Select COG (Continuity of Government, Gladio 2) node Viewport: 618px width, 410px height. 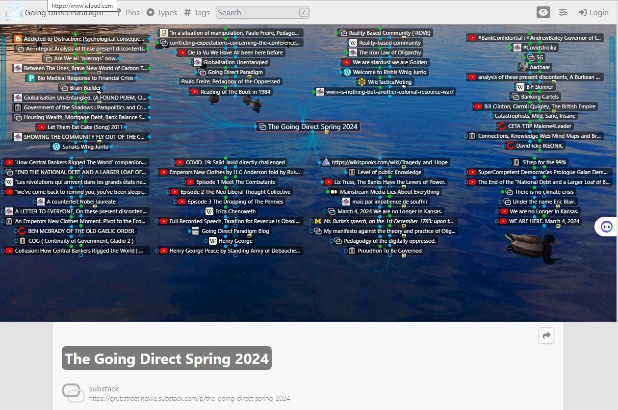click(76, 241)
